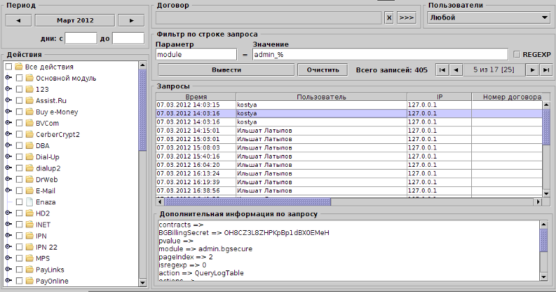Screen dimensions: 556x292
Task: Enable the REGEXP checkbox
Action: (x=516, y=54)
